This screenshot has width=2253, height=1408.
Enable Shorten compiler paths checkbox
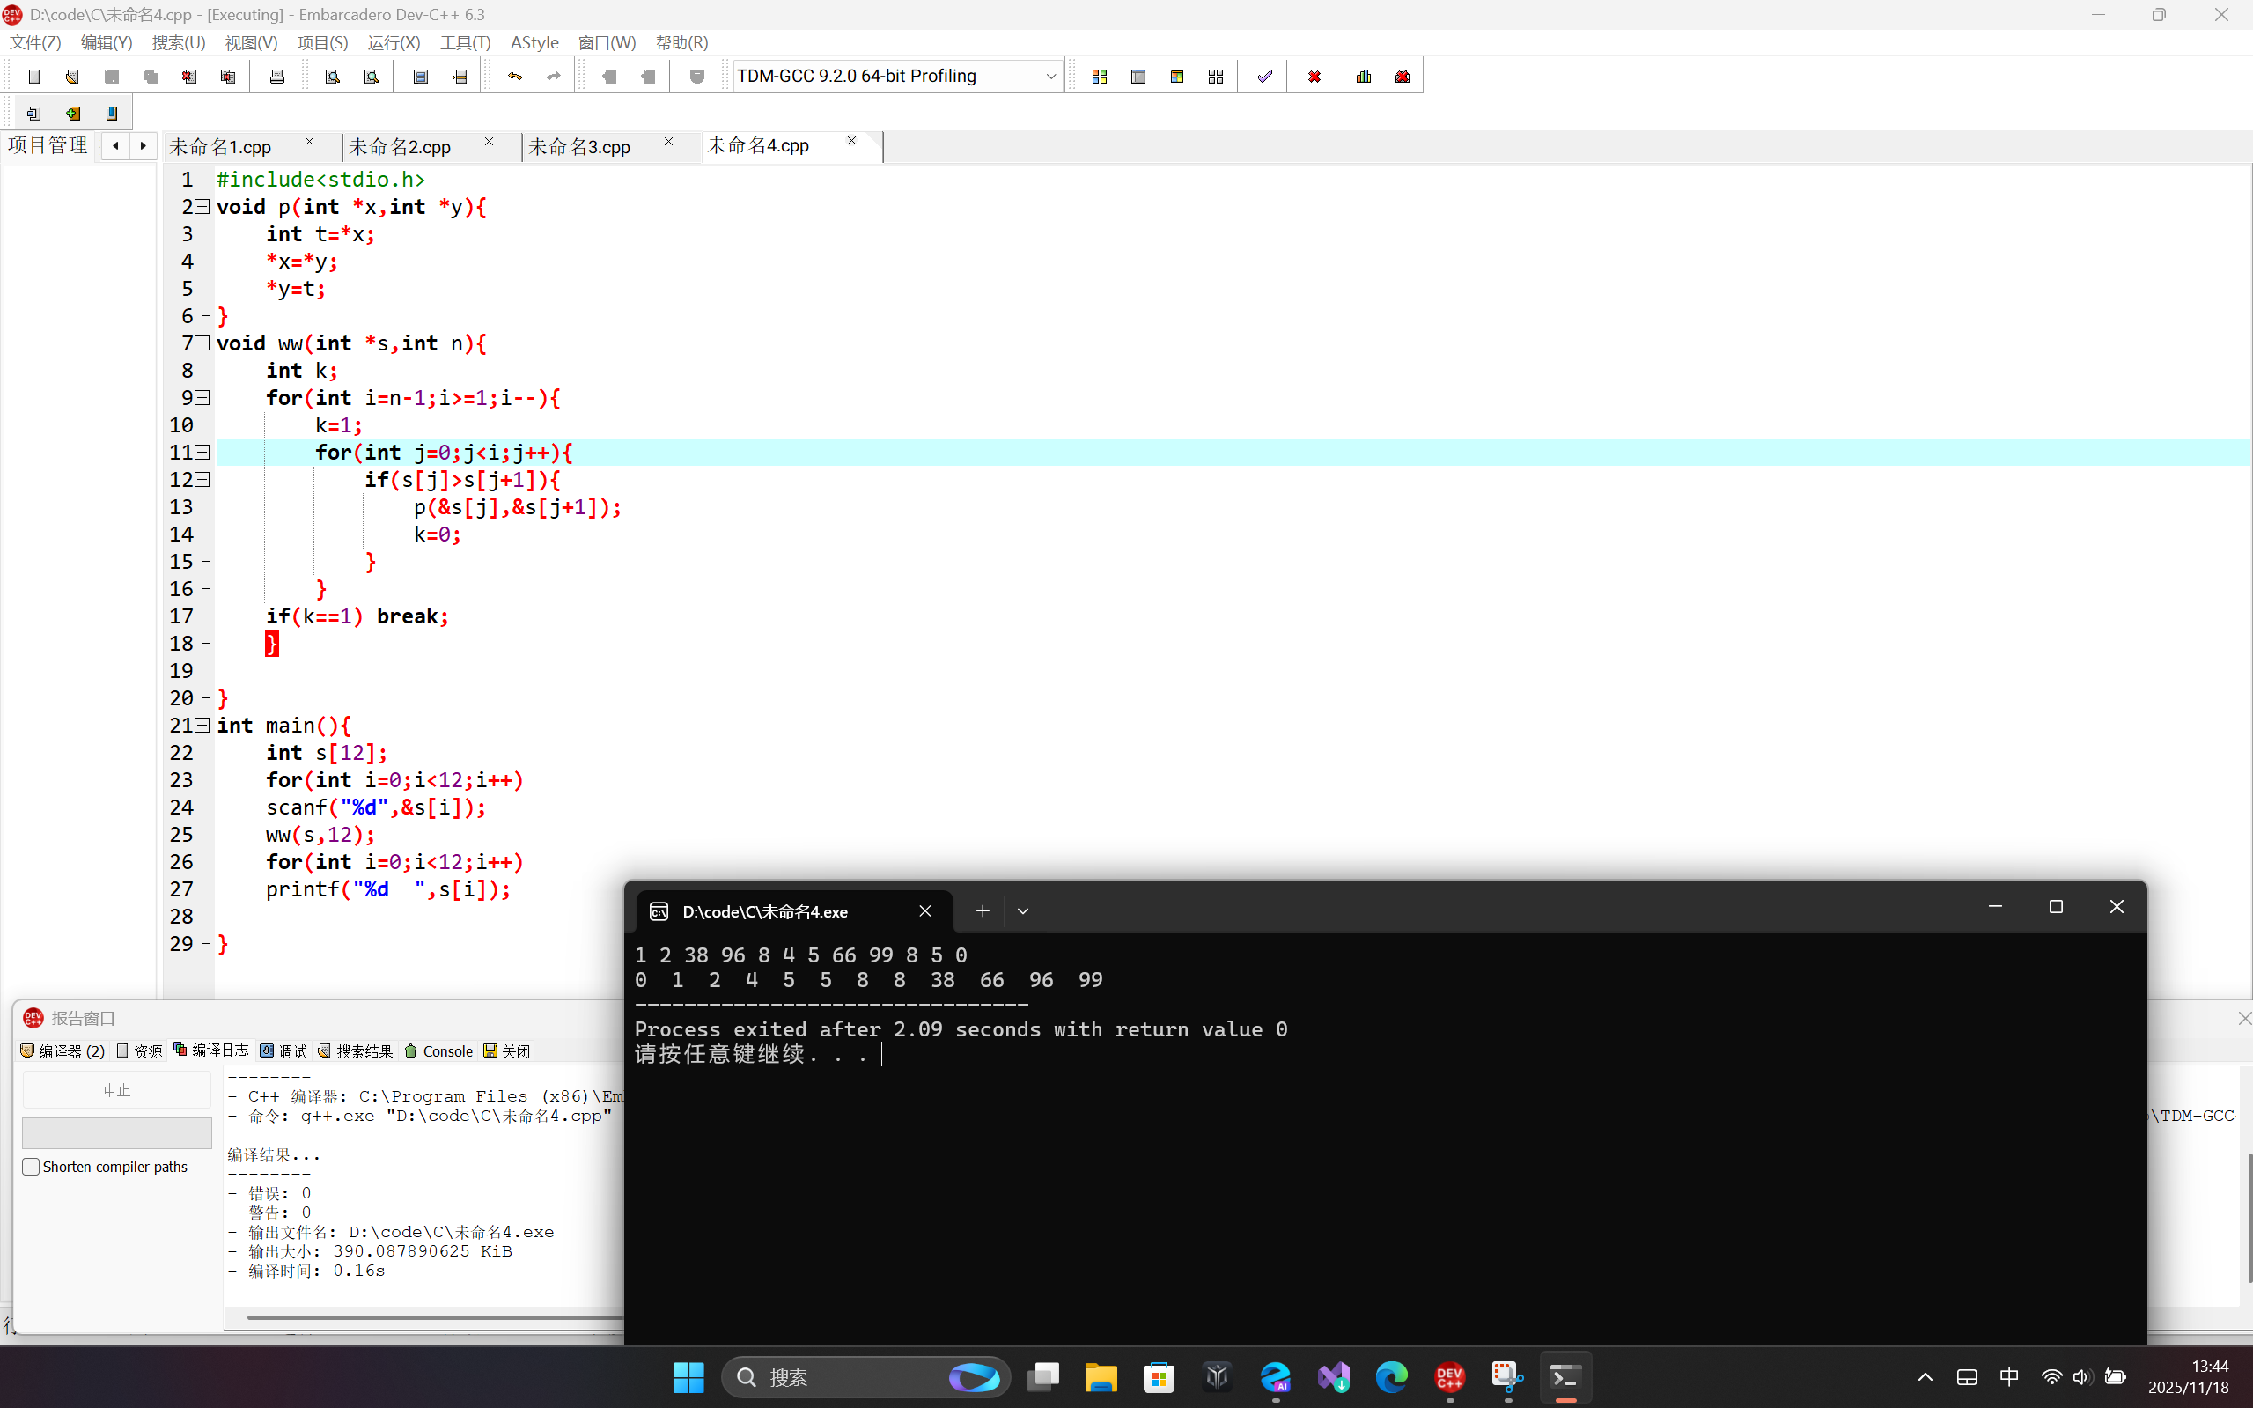click(x=32, y=1167)
